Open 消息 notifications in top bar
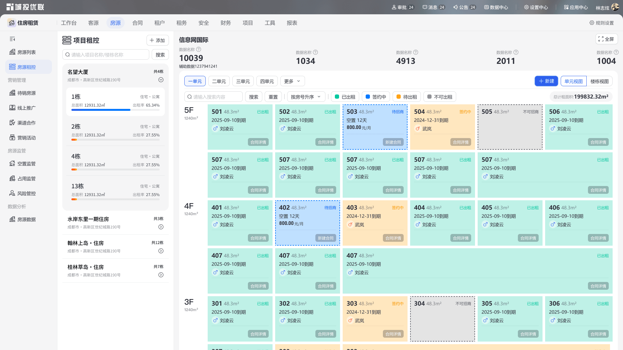 (434, 7)
